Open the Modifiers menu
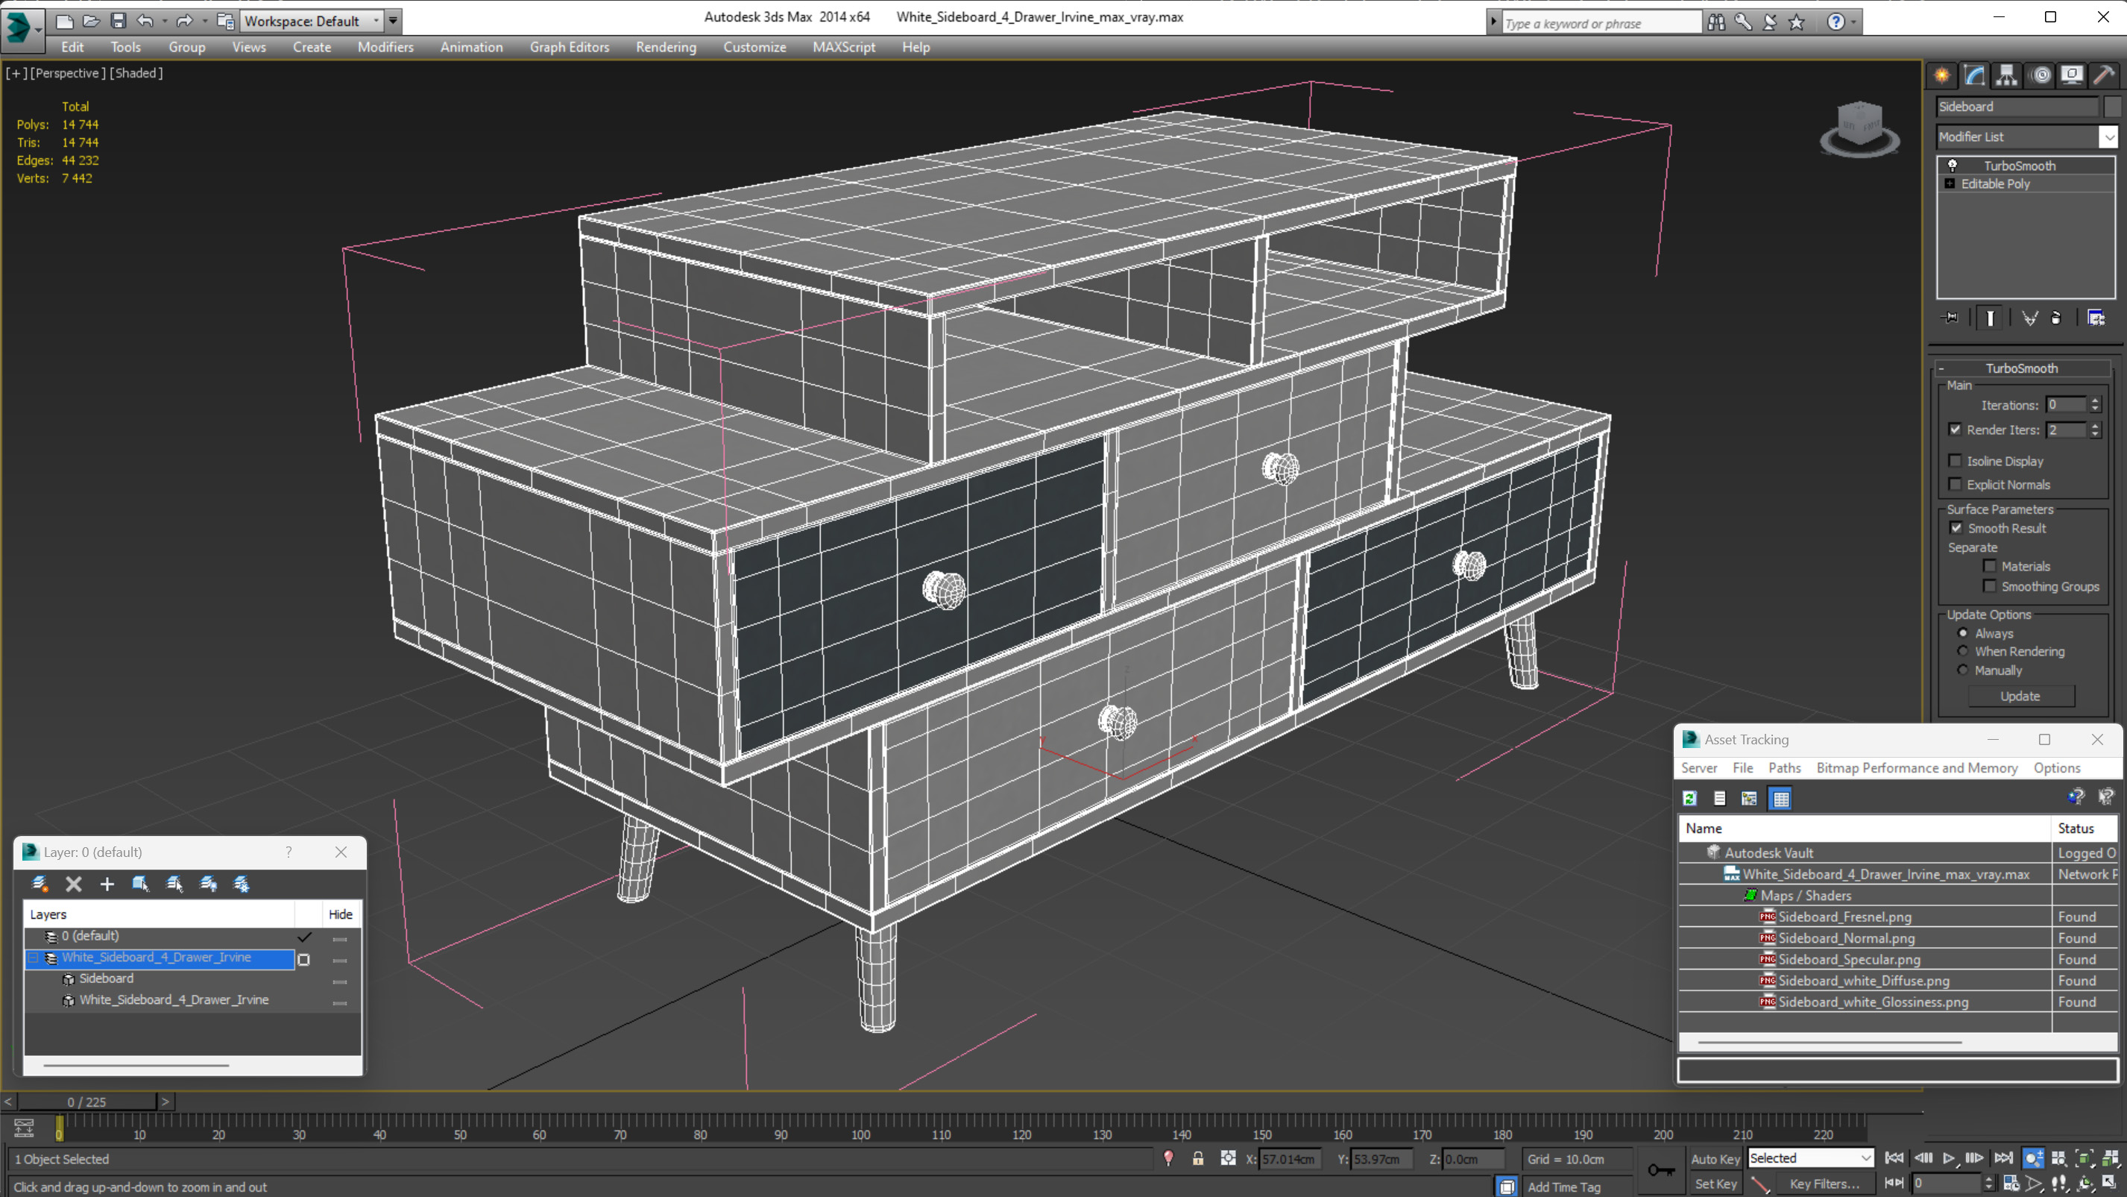Image resolution: width=2127 pixels, height=1197 pixels. [x=385, y=47]
